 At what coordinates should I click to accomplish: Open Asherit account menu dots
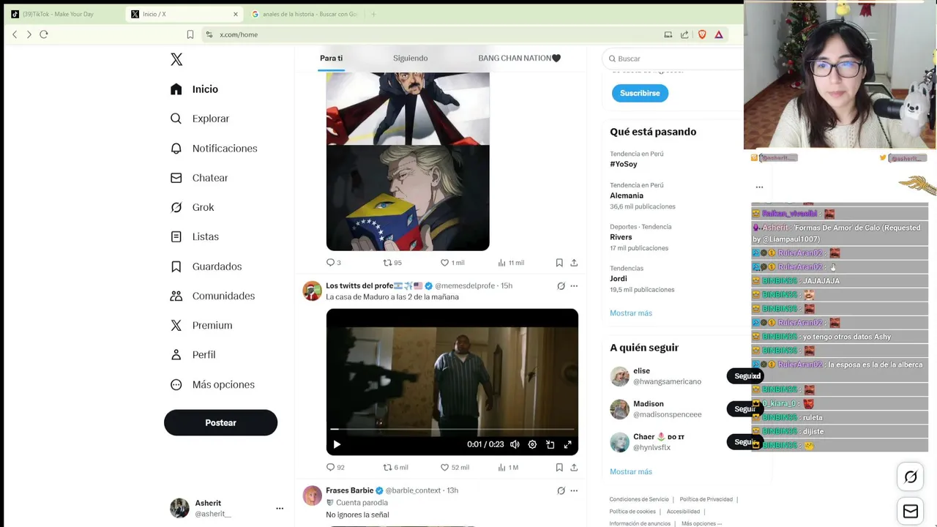click(x=280, y=508)
